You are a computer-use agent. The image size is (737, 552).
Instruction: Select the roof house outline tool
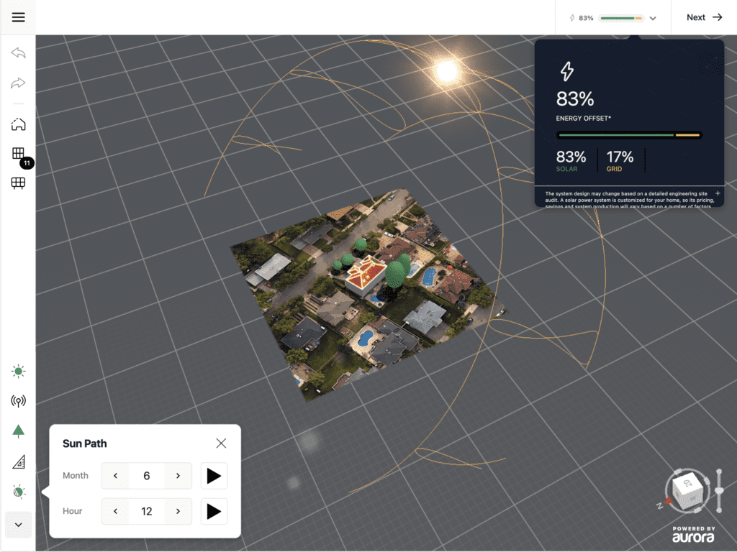tap(18, 124)
